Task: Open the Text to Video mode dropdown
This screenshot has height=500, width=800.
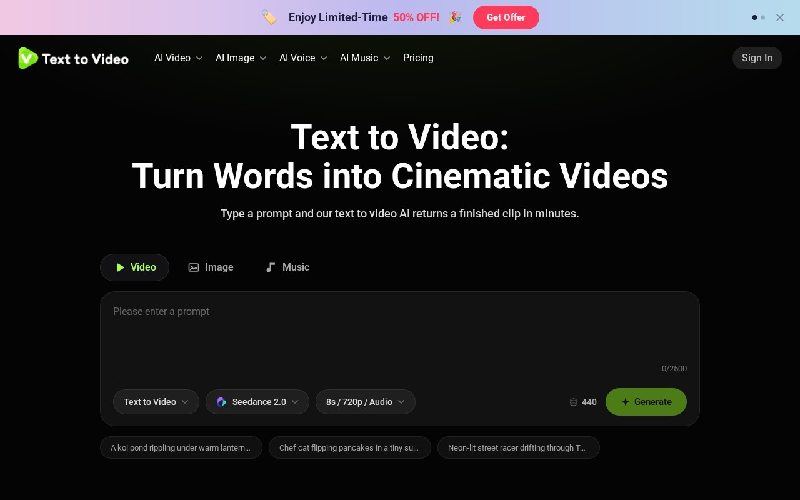Action: 156,402
